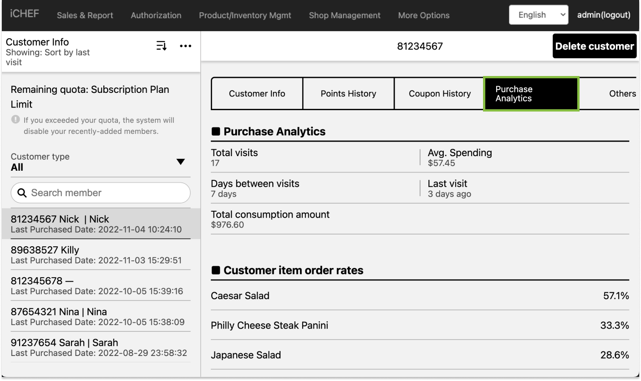Click the search magnifier icon

[x=22, y=193]
